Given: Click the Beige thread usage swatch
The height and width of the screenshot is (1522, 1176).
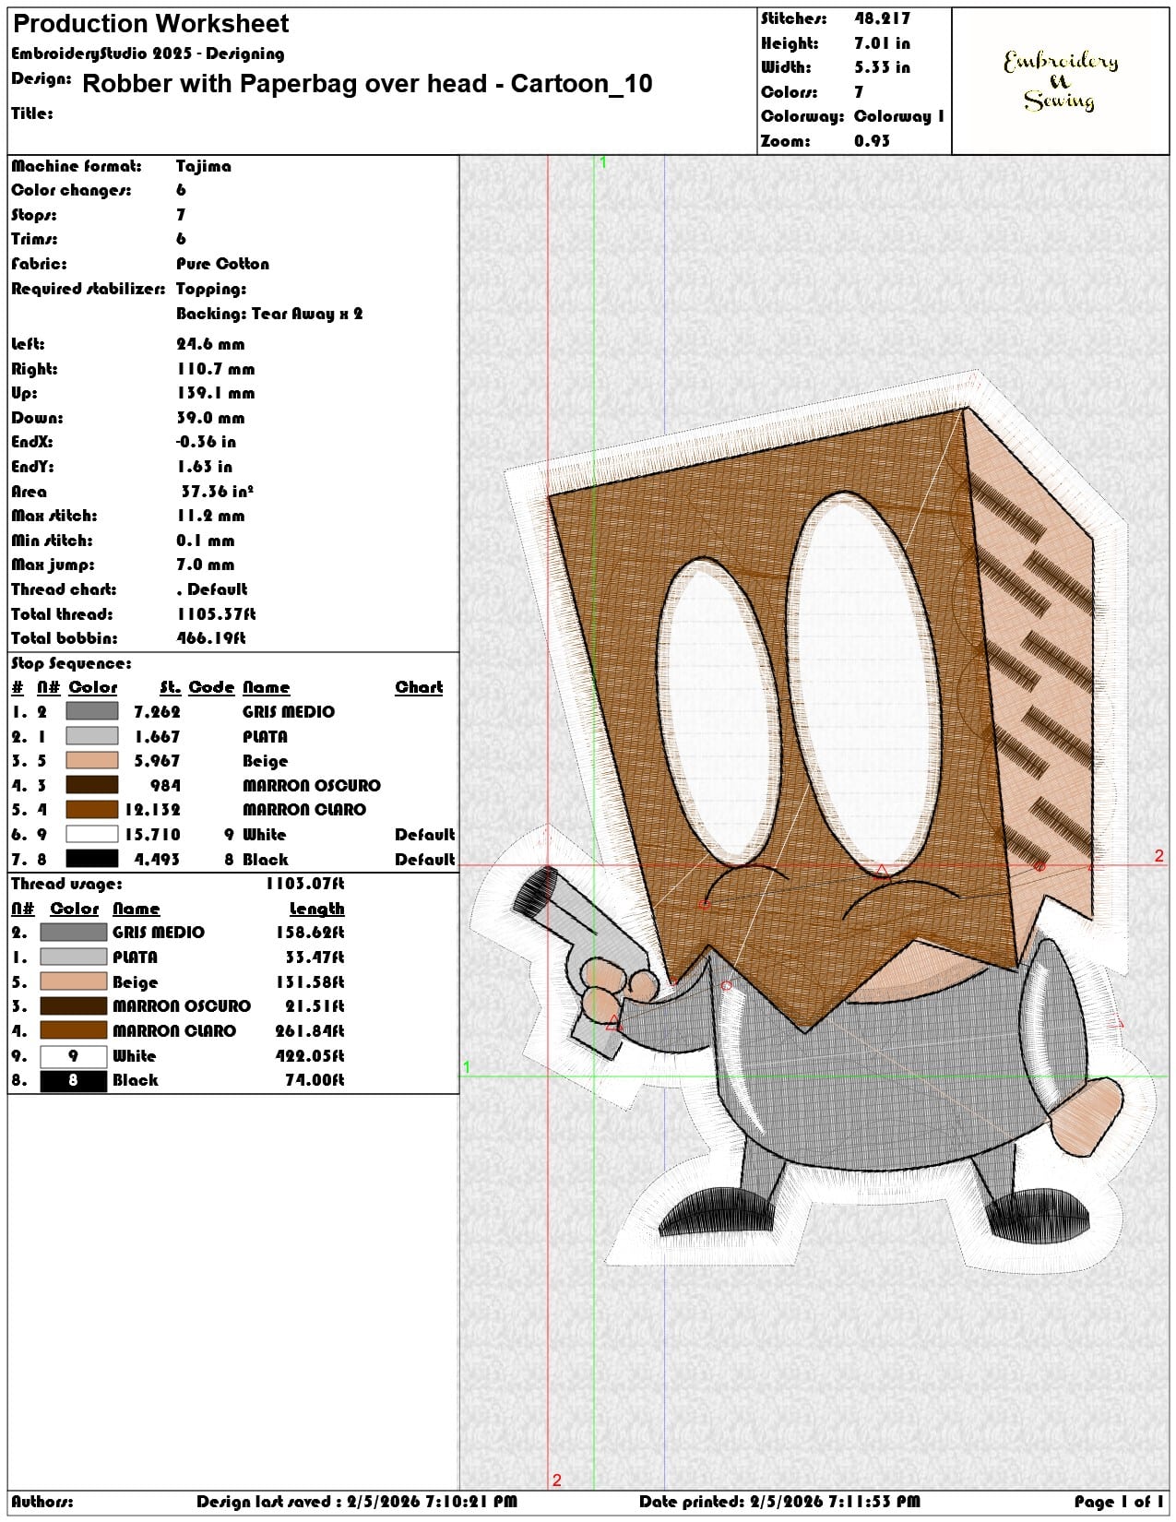Looking at the screenshot, I should click(x=74, y=981).
